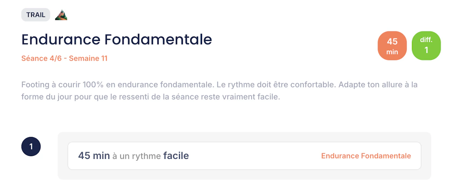Screen dimensions: 461x193
Task: Click the step number 1 circle
Action: point(31,147)
